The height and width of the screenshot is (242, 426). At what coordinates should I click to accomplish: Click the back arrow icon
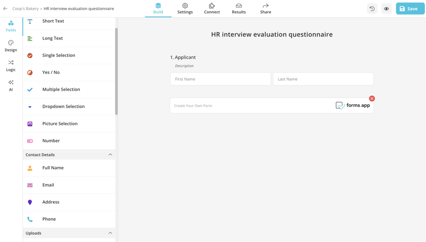pyautogui.click(x=5, y=8)
